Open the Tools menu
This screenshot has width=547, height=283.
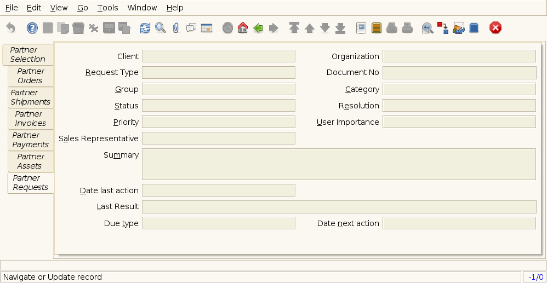(x=107, y=8)
